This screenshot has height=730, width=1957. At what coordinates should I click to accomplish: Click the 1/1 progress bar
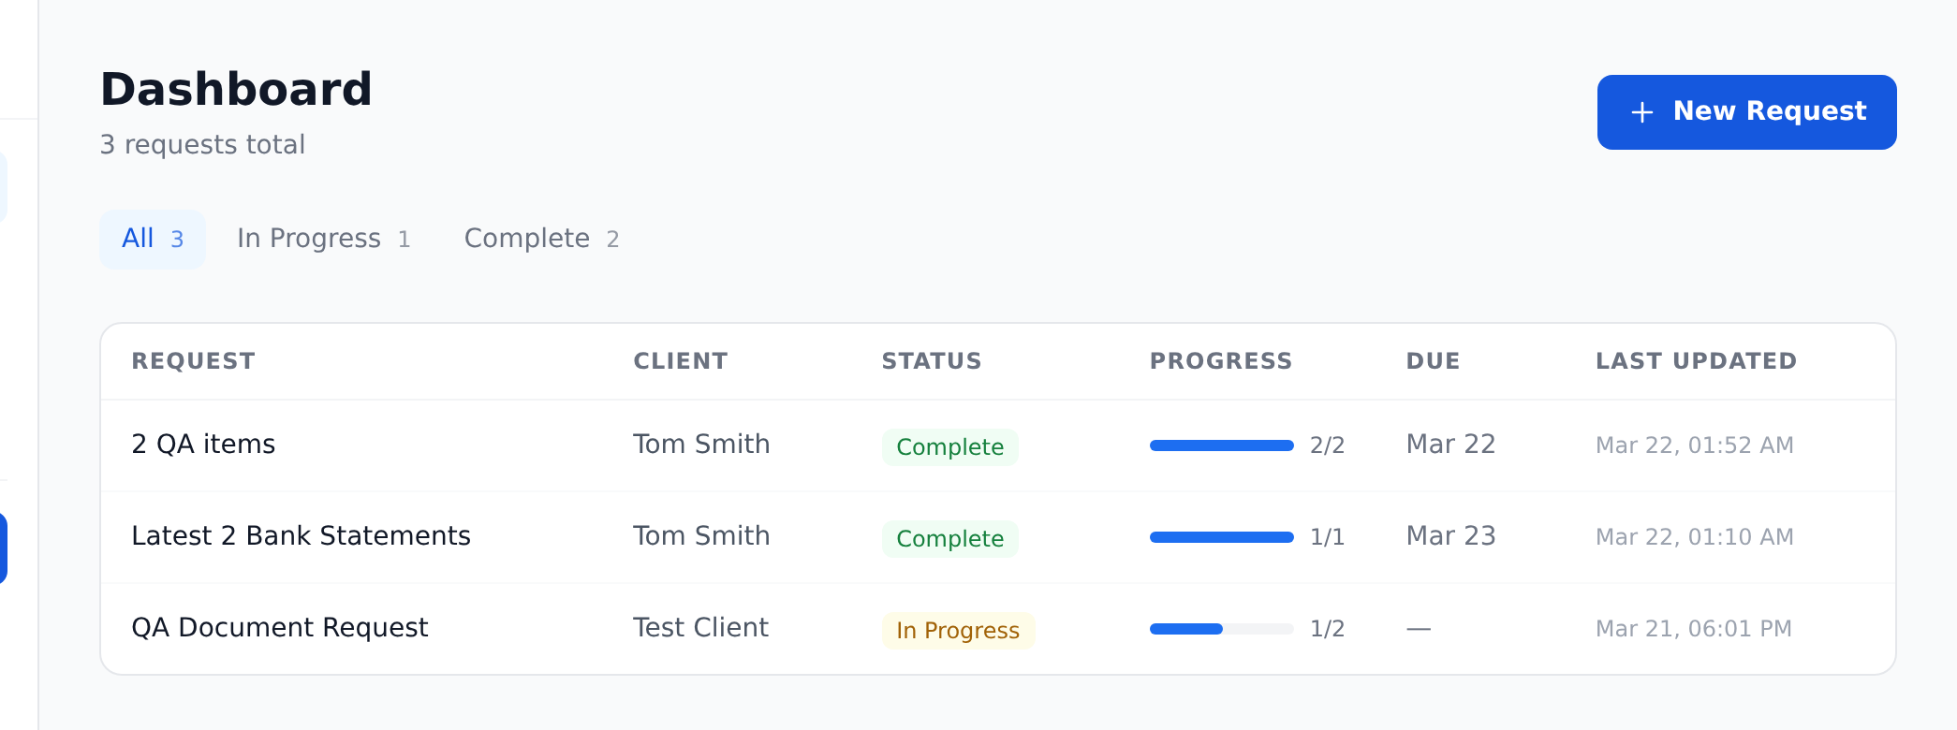pos(1221,537)
